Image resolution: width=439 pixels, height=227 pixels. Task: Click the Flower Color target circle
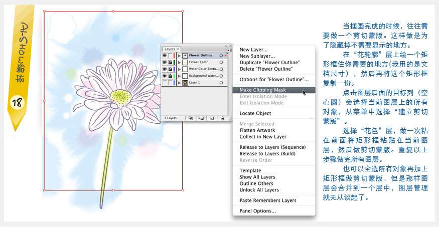click(221, 62)
